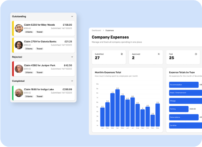This screenshot has height=147, width=202.
Task: Click the £158.00 claim amount
Action: tap(67, 25)
